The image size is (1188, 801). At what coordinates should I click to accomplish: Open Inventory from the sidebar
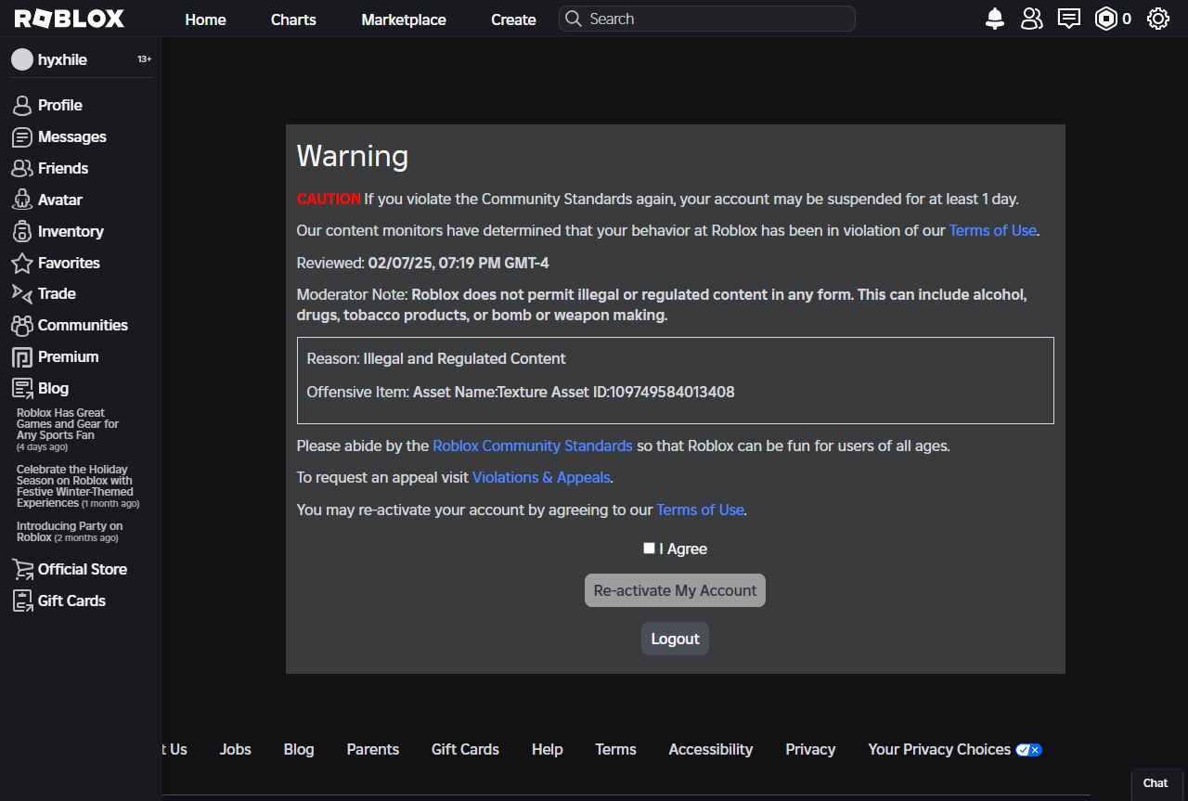(21, 231)
